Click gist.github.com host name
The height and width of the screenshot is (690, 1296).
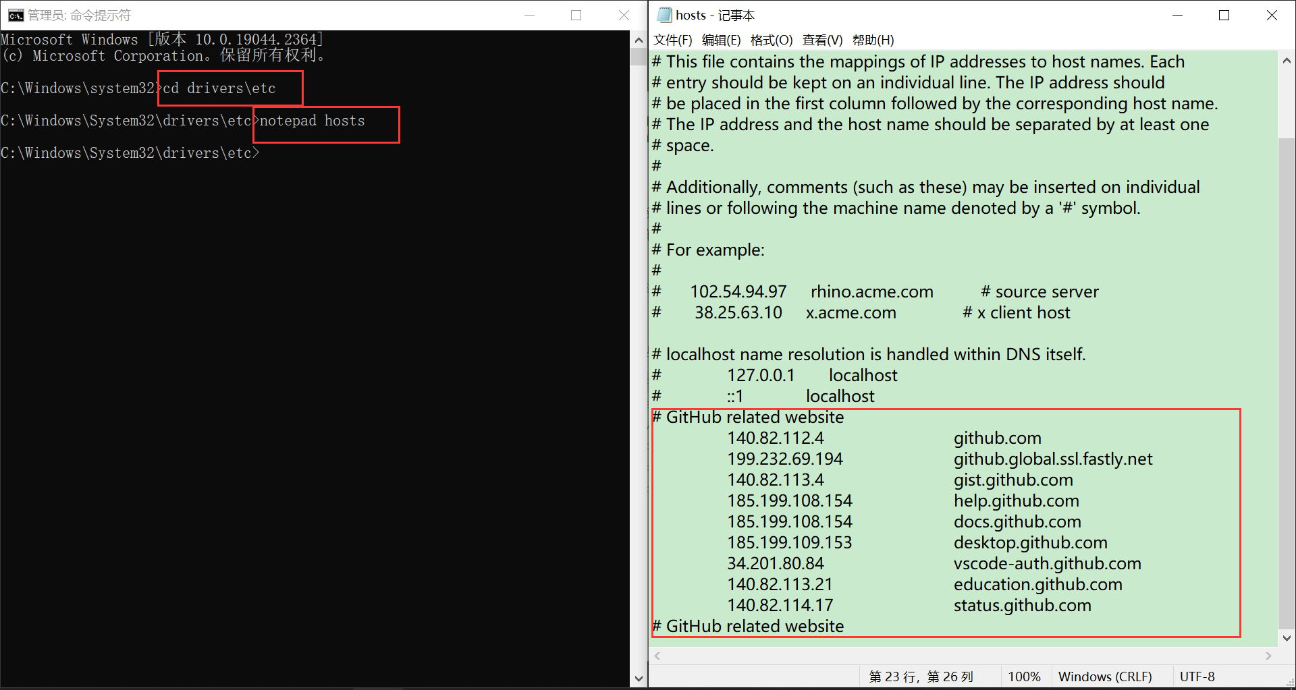pos(1013,480)
